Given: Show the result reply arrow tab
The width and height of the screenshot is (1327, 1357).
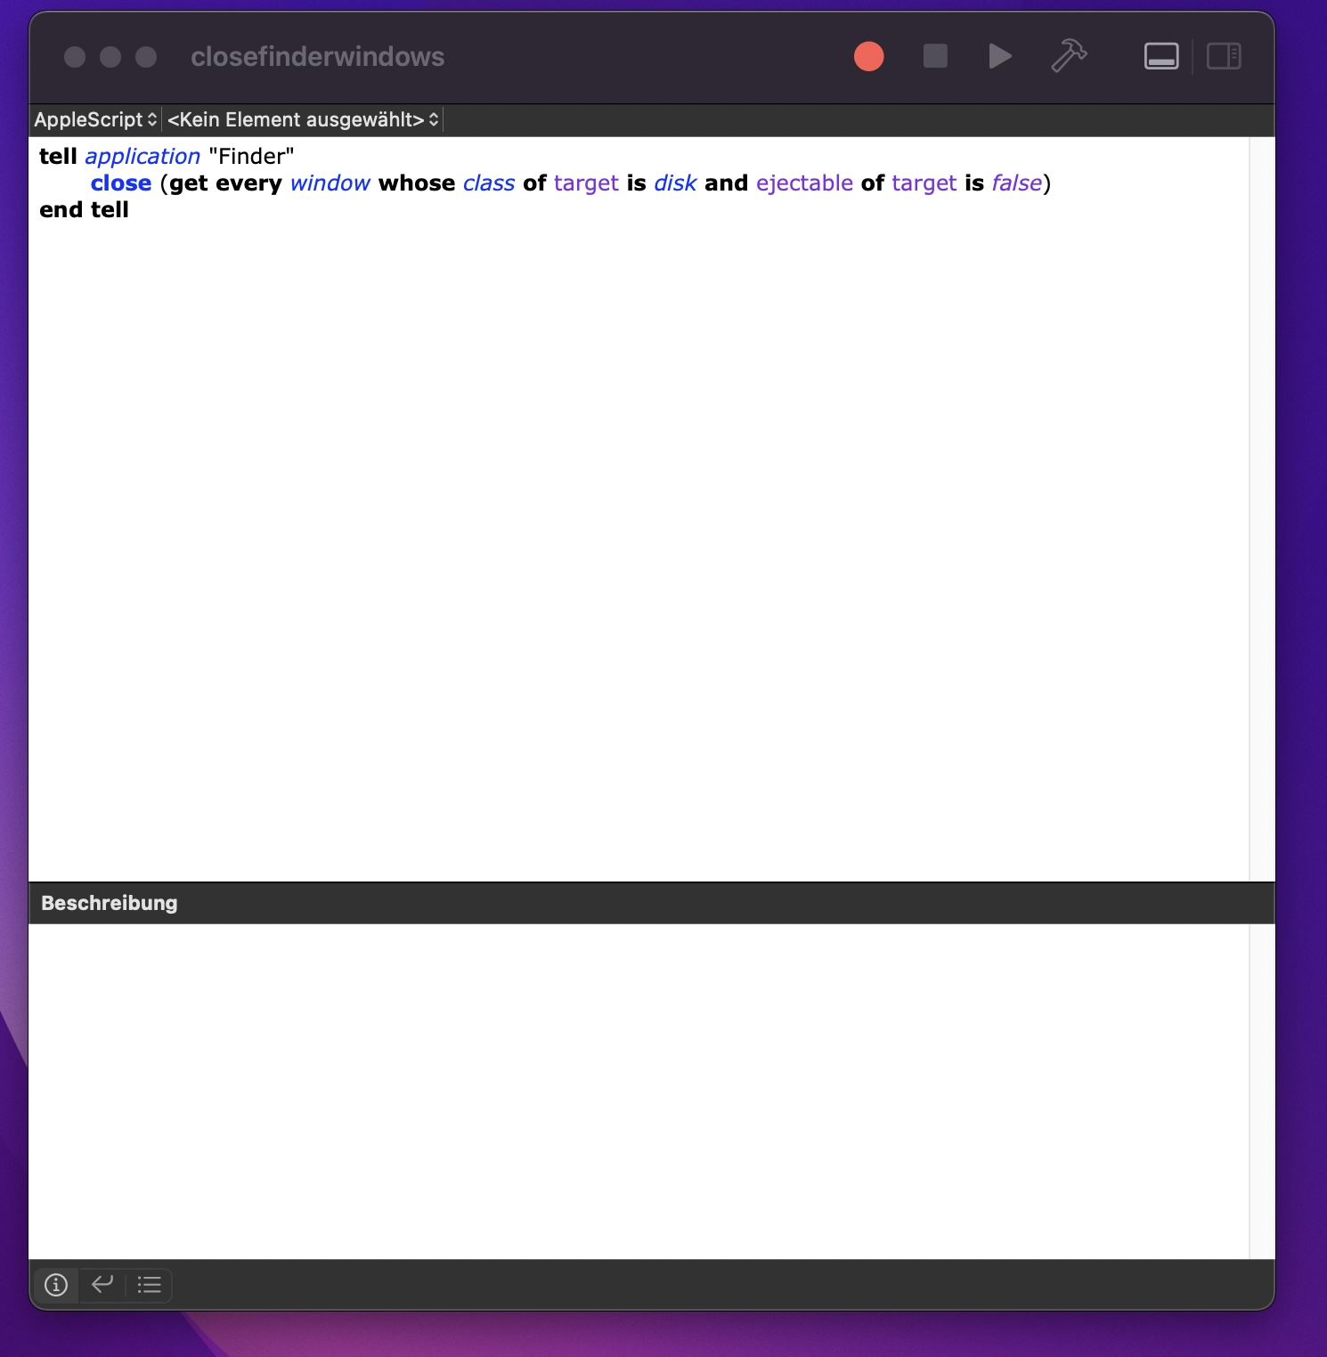Looking at the screenshot, I should [102, 1285].
